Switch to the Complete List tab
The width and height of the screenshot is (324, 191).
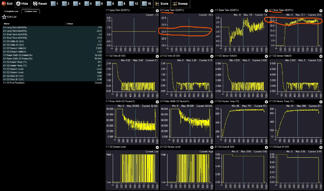[11, 11]
